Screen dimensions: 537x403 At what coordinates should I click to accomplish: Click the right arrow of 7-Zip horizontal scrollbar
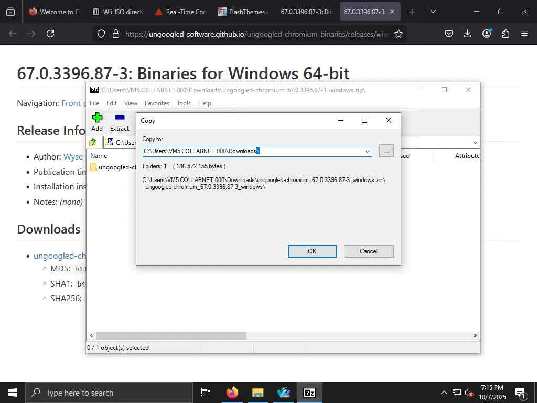coord(475,335)
